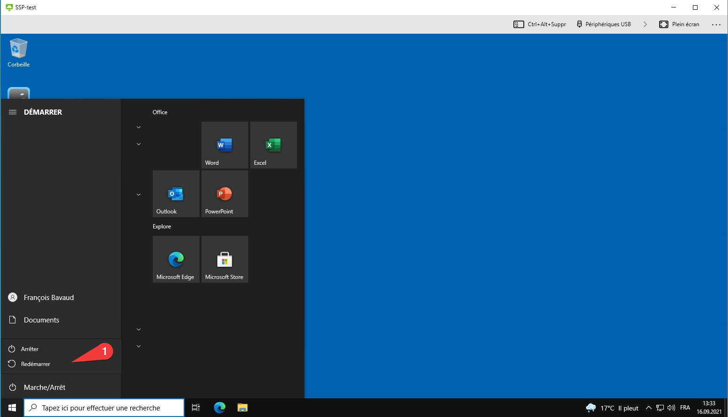Open the Word tile

224,145
